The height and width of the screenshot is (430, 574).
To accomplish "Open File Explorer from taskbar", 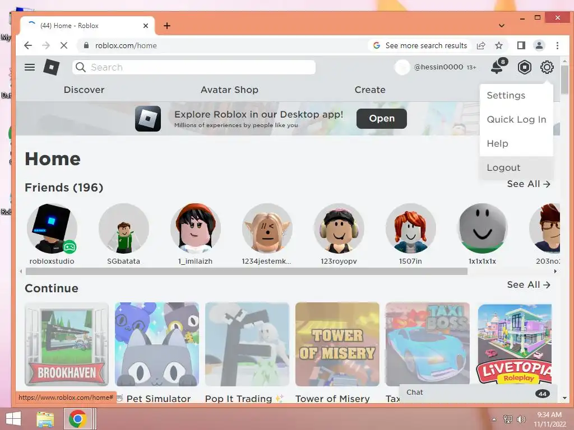I will coord(45,419).
